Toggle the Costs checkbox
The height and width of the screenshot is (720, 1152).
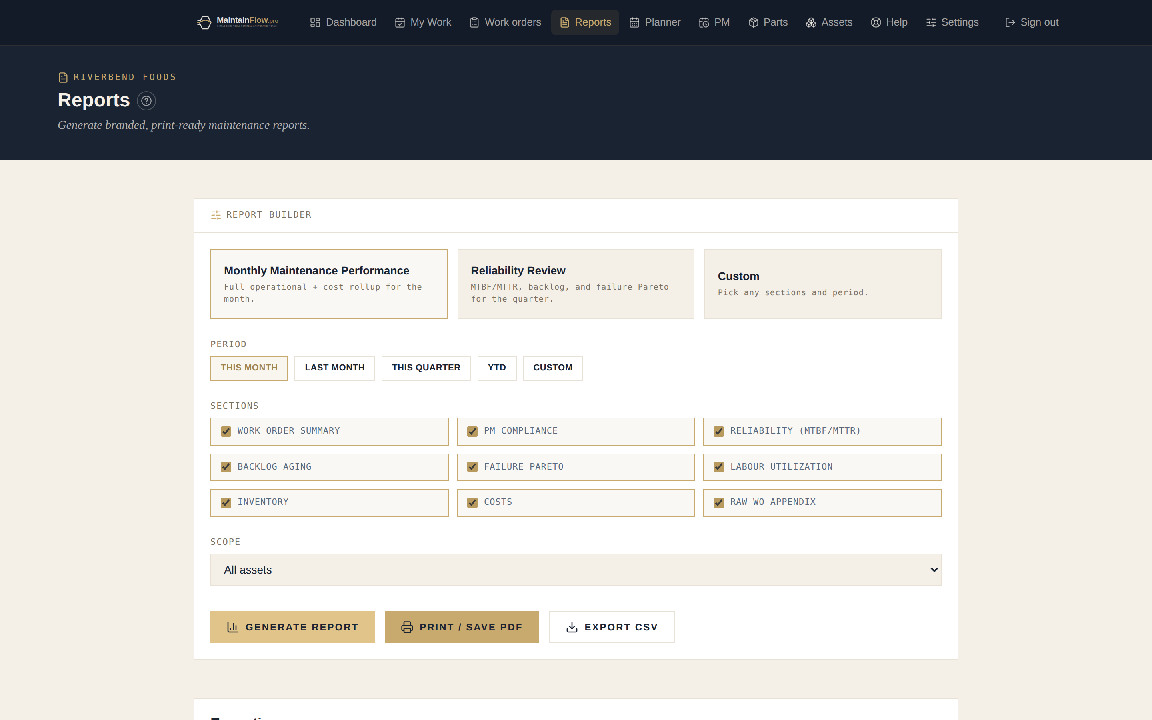(472, 502)
